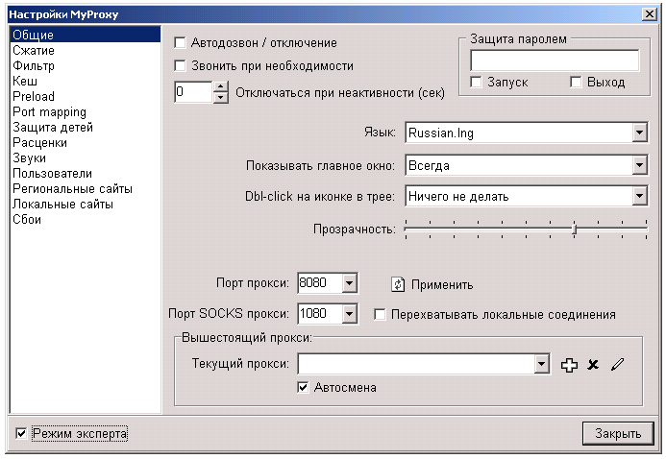The image size is (666, 459).
Task: Edit current proxy with the pencil icon
Action: (617, 364)
